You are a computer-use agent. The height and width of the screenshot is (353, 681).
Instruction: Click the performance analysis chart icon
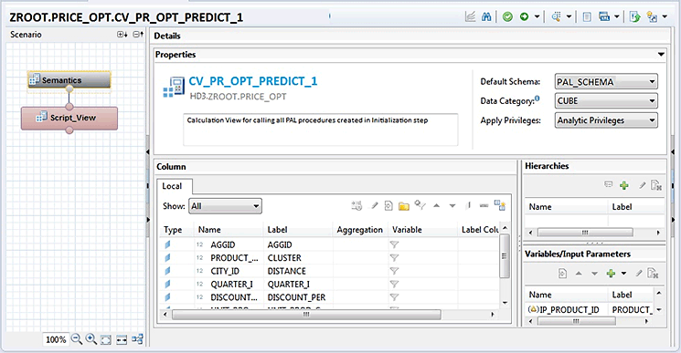point(470,17)
